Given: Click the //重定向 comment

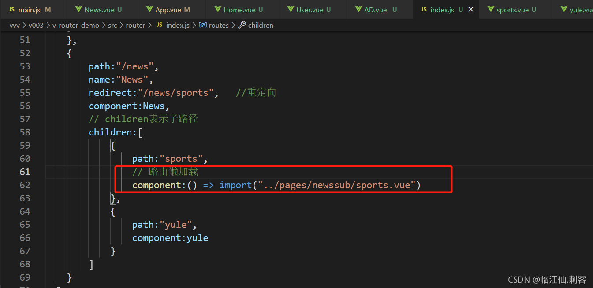Looking at the screenshot, I should [256, 93].
